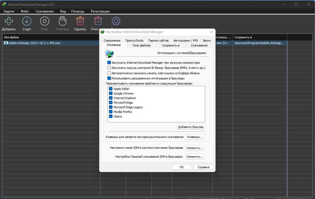This screenshot has height=199, width=315.
Task: Uncheck Apple Safari in browser list
Action: pos(111,89)
